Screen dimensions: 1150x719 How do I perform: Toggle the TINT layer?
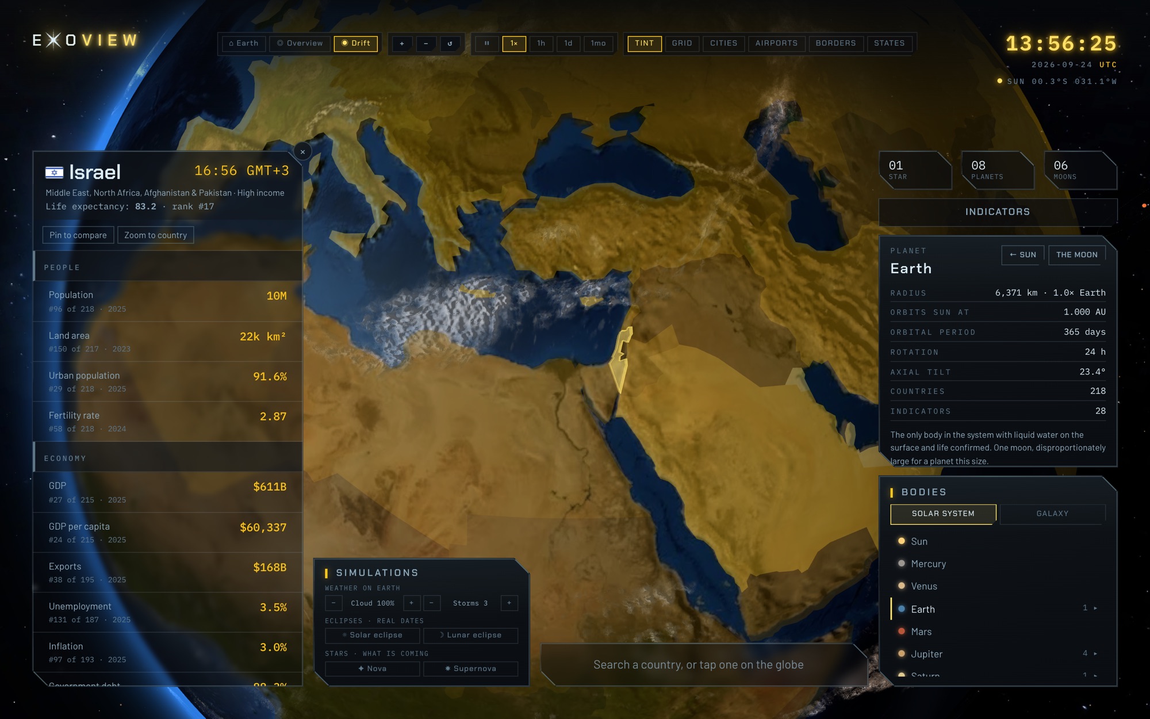[645, 44]
